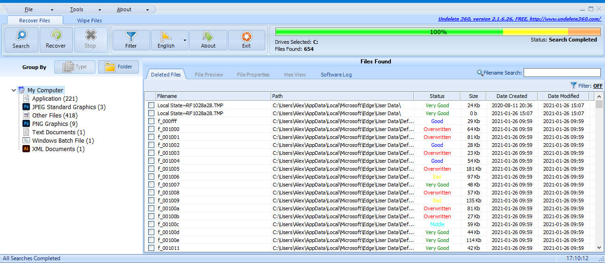This screenshot has width=605, height=263.
Task: Select Application (221) category
Action: click(55, 98)
